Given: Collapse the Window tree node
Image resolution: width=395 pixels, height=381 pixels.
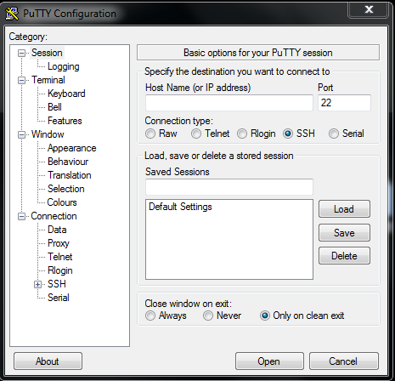Looking at the screenshot, I should click(21, 134).
